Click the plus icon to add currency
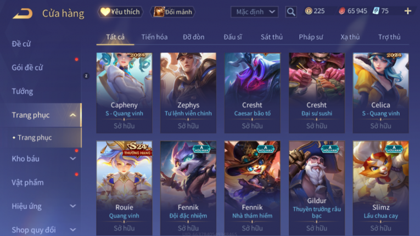 pos(408,11)
